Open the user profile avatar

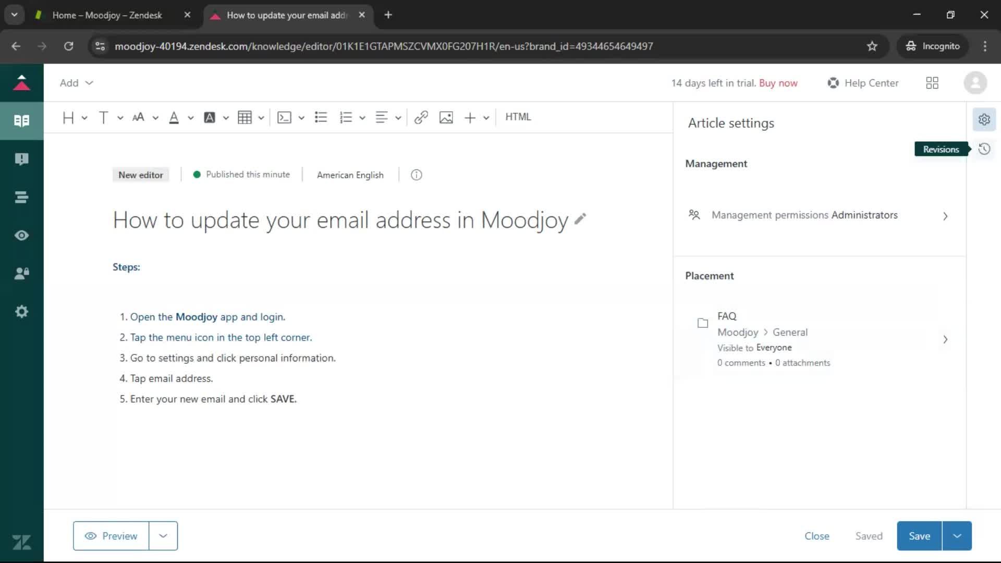[x=975, y=83]
